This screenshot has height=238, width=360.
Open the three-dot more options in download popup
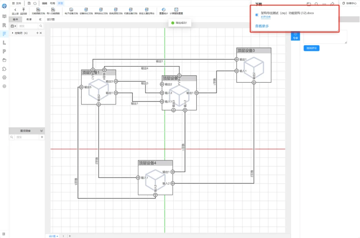[x=324, y=4]
